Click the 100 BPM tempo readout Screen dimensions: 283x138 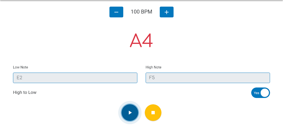click(141, 12)
